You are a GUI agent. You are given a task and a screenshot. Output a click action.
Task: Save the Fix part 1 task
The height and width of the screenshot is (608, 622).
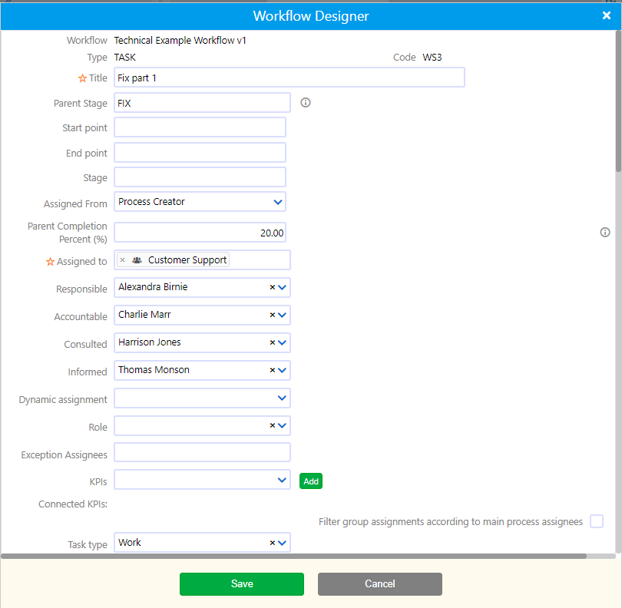click(241, 583)
